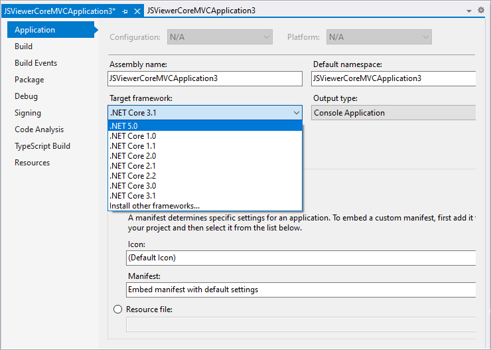The height and width of the screenshot is (350, 491).
Task: Pin the JSViewerCoreMVCApplication3* tab
Action: click(x=125, y=11)
